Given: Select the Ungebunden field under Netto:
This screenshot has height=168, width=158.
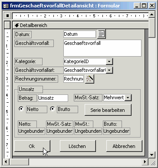Looking at the screenshot, I should tap(31, 131).
